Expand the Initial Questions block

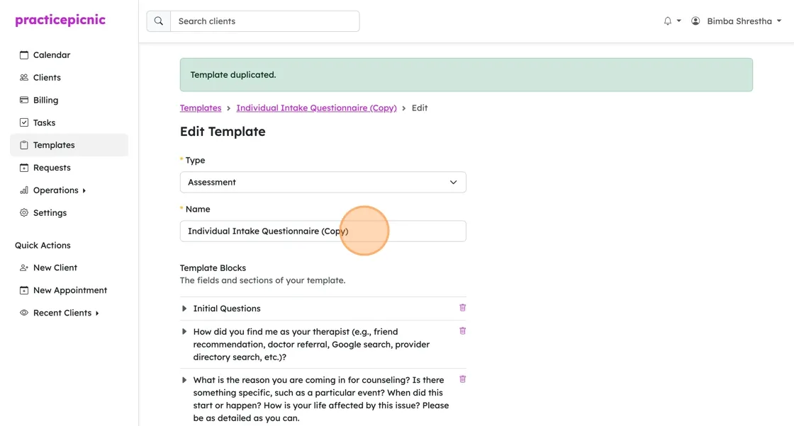[184, 309]
